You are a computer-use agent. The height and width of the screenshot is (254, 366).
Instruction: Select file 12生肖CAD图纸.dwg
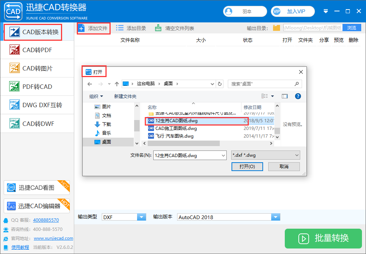[x=176, y=121]
